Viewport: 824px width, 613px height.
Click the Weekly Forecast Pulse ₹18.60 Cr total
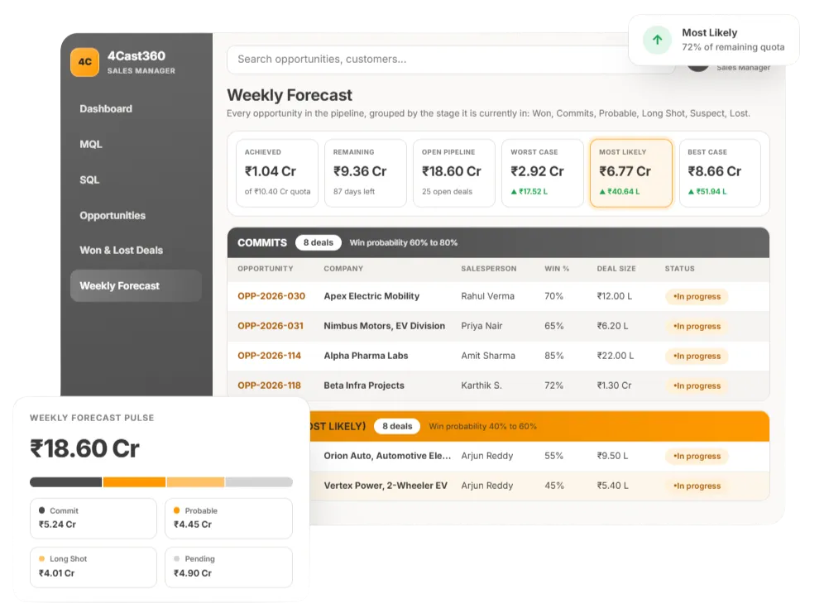[84, 448]
